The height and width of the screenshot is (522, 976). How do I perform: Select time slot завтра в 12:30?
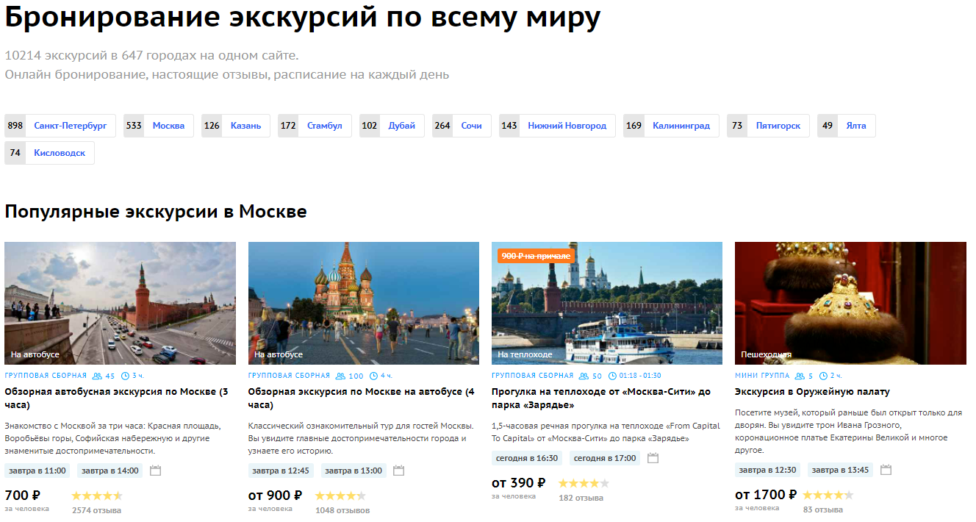[768, 470]
